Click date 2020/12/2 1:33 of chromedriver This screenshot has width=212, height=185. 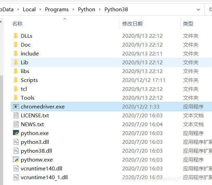click(141, 107)
